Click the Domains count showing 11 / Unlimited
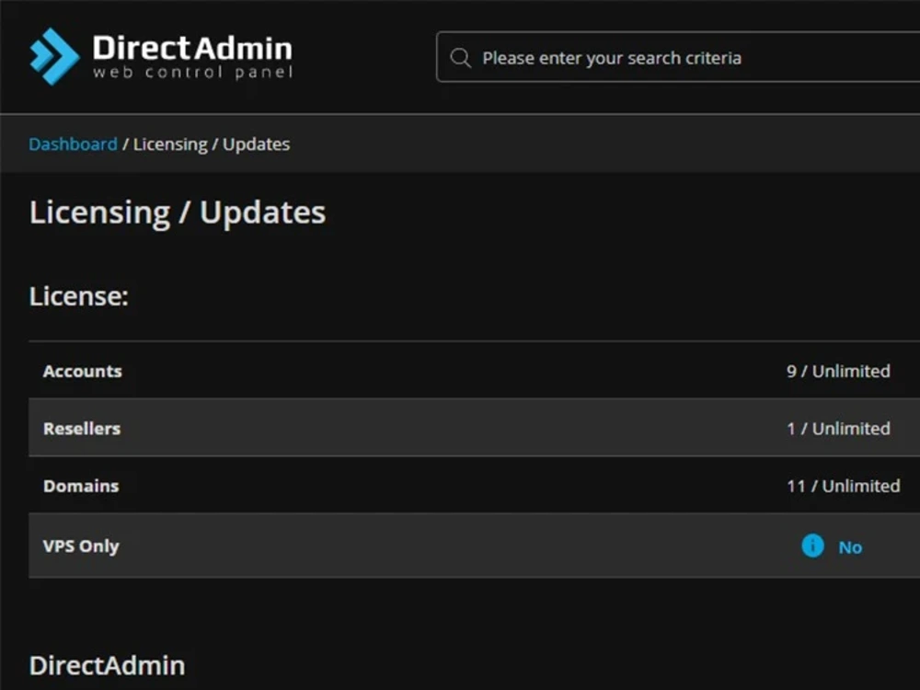The height and width of the screenshot is (690, 920). point(844,486)
